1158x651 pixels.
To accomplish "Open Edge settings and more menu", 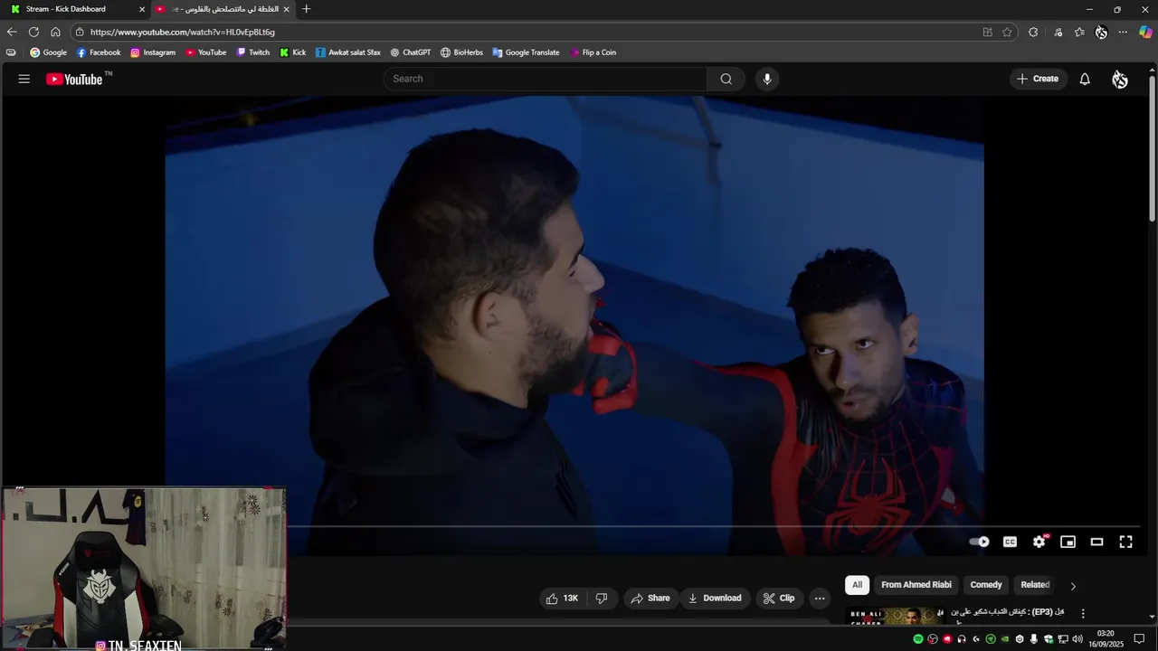I will 1123,32.
